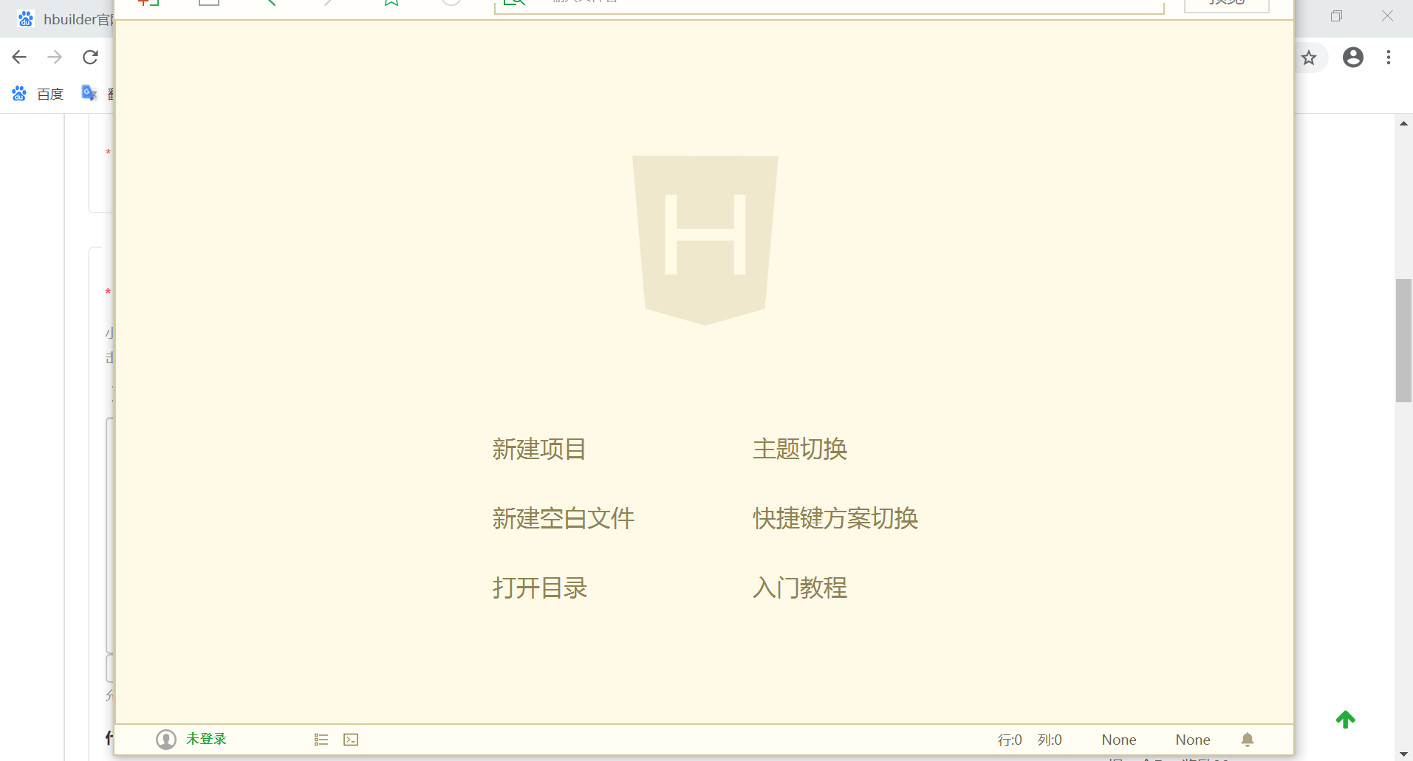1413x761 pixels.
Task: Click the user avatar icon in status bar
Action: [166, 739]
